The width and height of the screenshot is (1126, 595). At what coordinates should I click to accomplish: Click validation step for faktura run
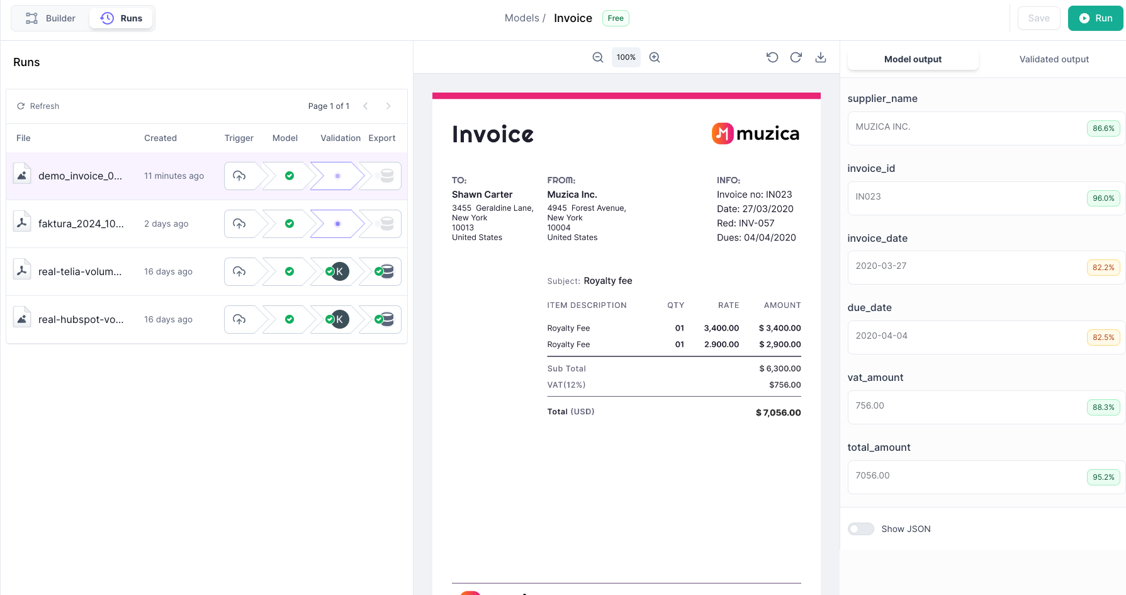(338, 224)
